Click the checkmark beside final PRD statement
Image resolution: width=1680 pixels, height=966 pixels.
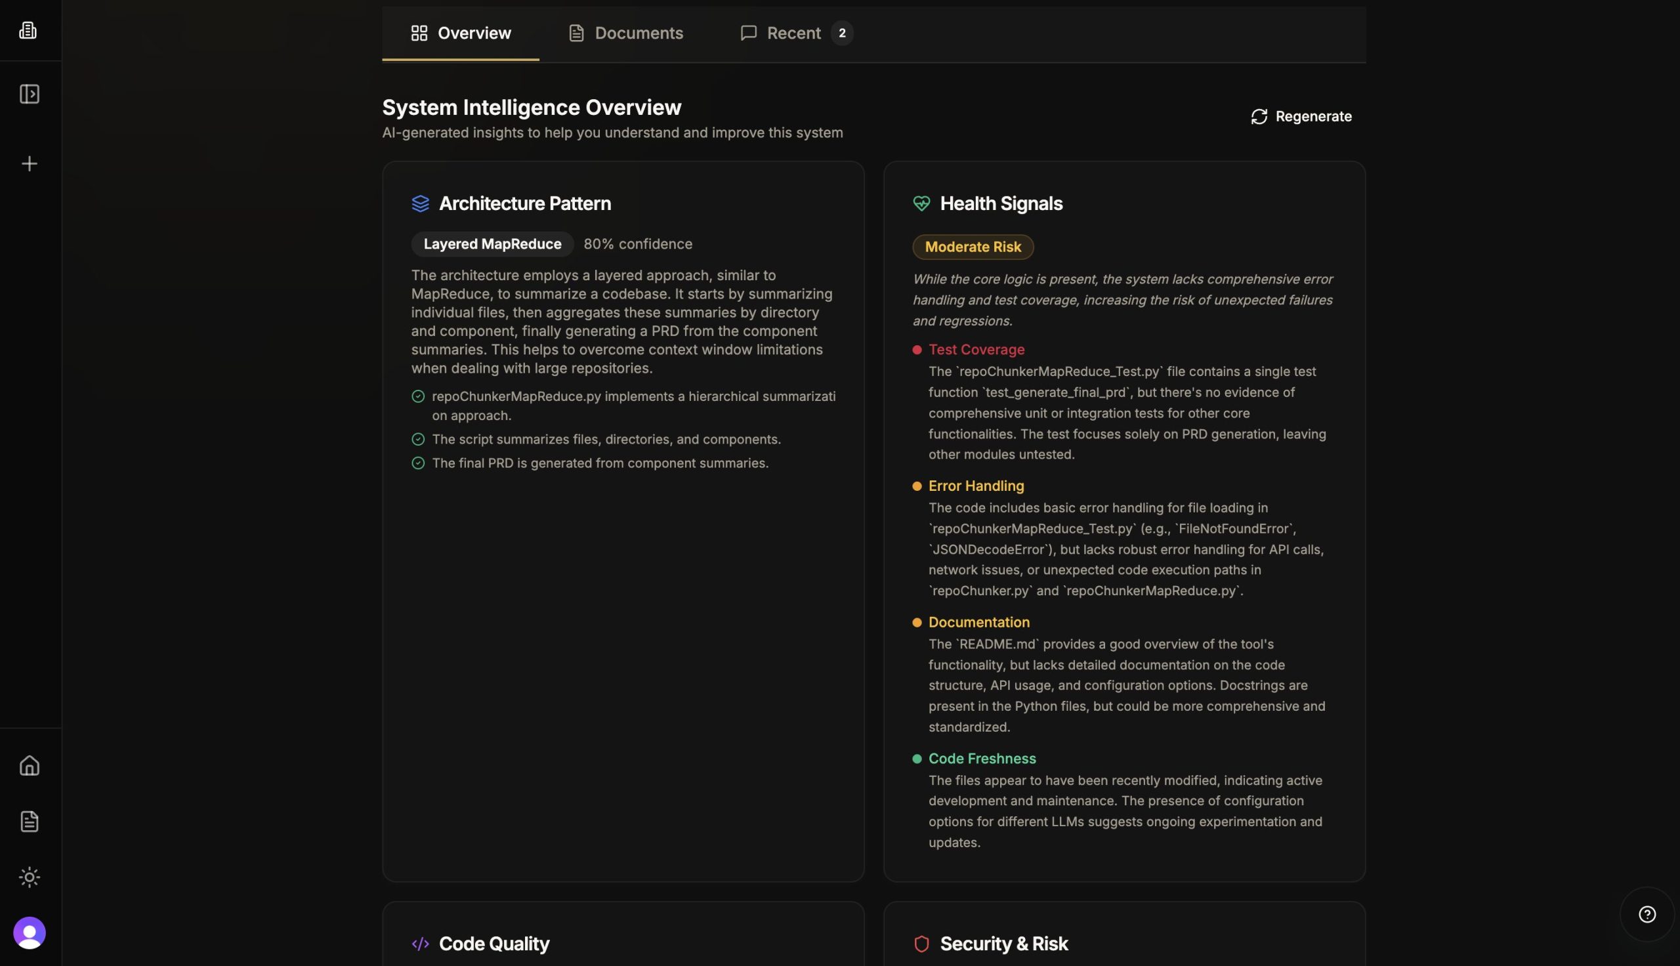point(418,463)
